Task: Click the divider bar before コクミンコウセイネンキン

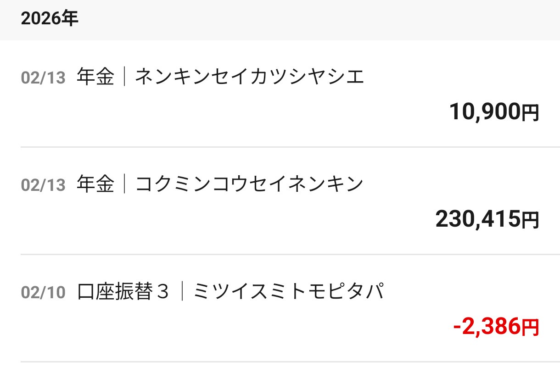Action: pyautogui.click(x=124, y=184)
